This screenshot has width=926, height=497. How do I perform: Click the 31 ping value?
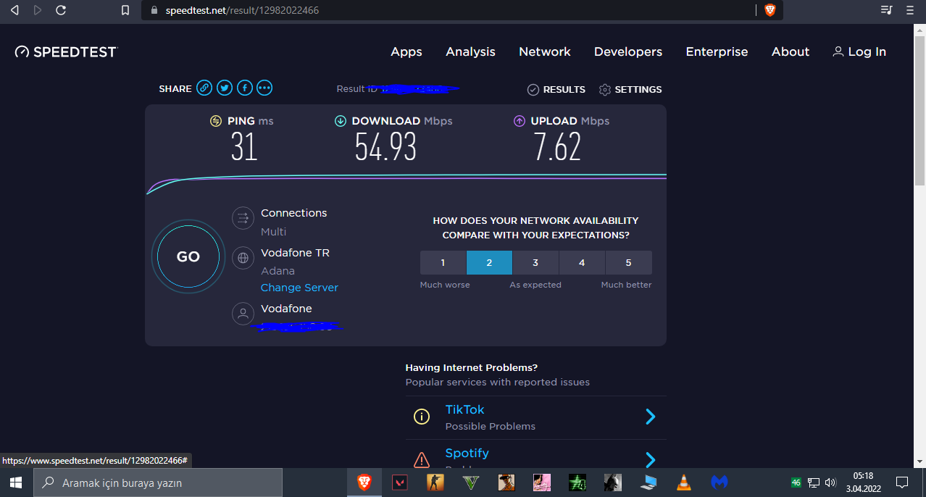tap(244, 147)
